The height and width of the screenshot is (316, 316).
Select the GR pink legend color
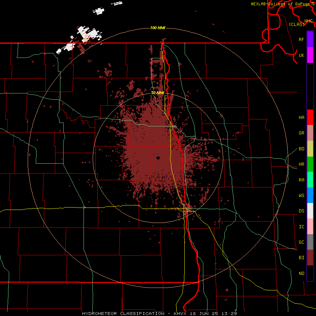(310, 133)
